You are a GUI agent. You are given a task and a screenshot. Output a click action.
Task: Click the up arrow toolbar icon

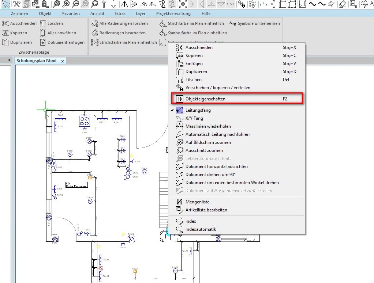(x=104, y=4)
